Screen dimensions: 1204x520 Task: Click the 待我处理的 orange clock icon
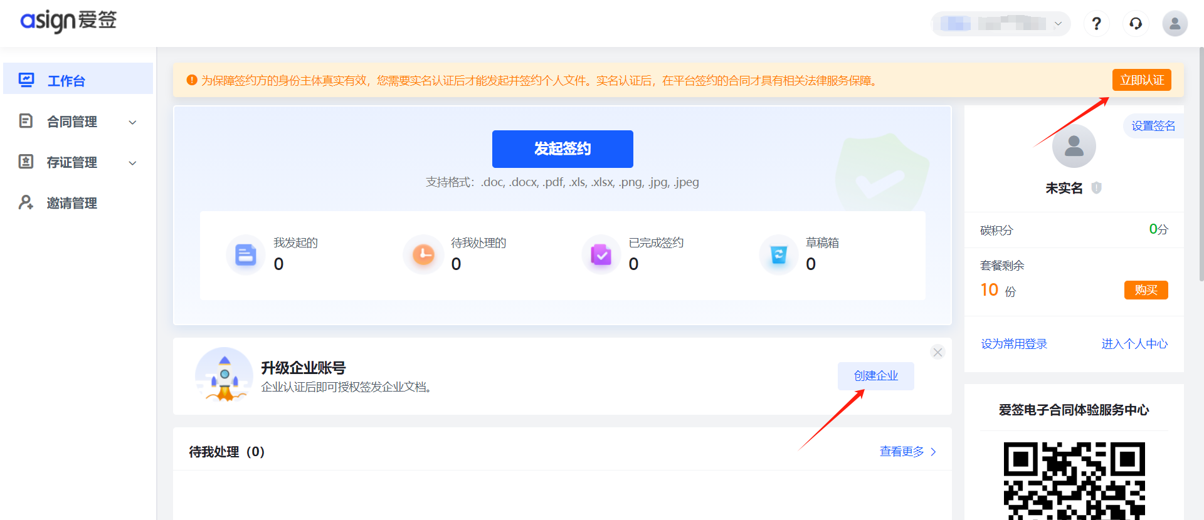(423, 254)
